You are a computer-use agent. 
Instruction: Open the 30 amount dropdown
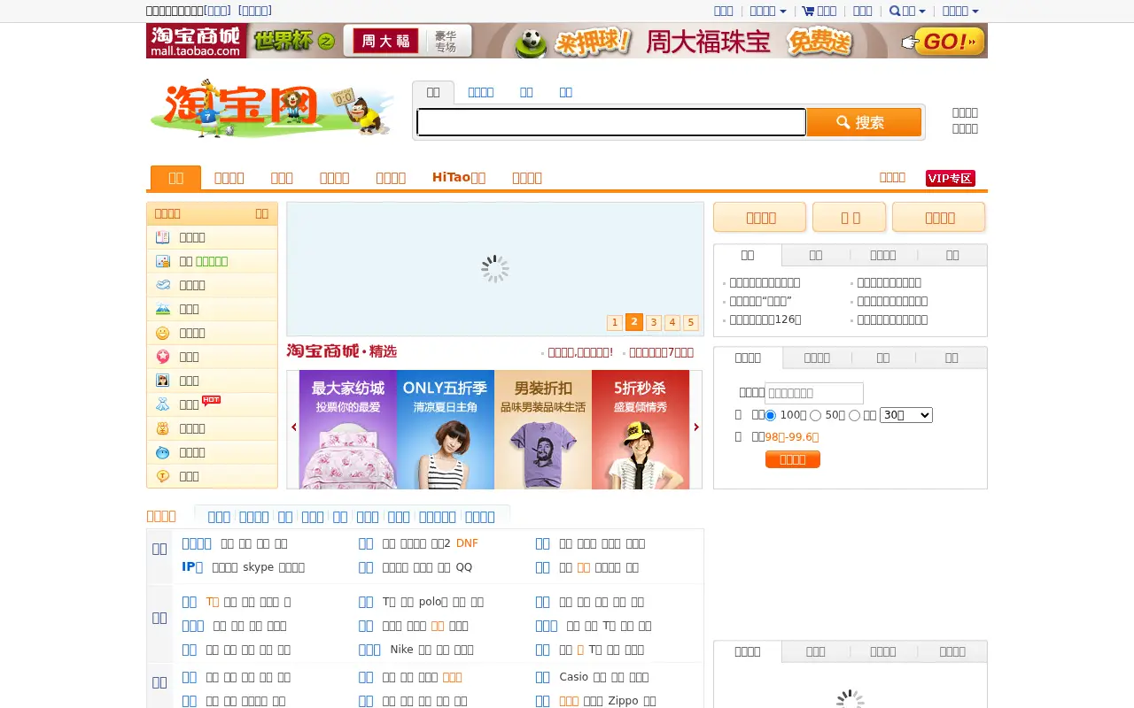pos(906,415)
